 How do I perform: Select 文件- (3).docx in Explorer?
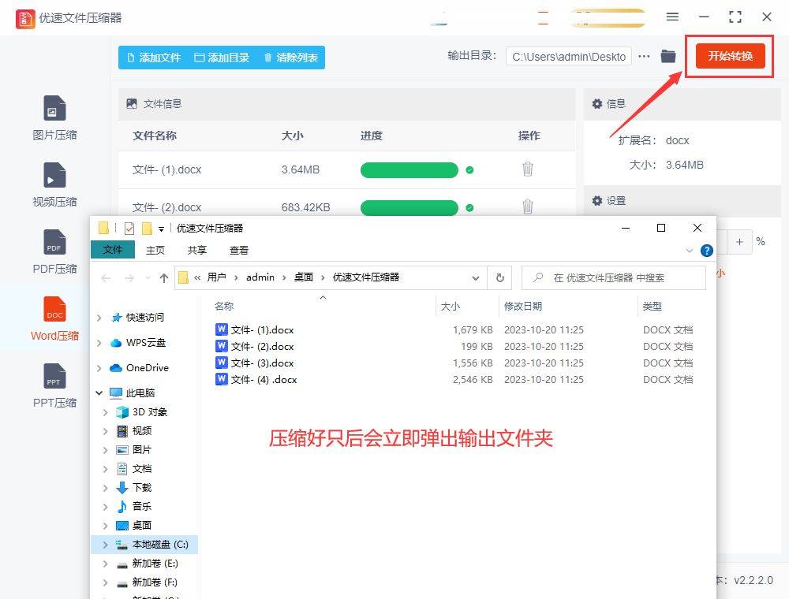pyautogui.click(x=262, y=363)
